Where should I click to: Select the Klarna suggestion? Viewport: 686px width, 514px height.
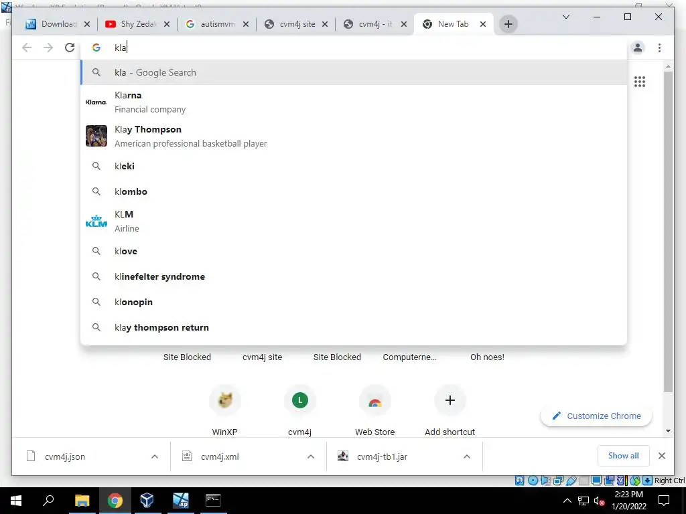354,102
